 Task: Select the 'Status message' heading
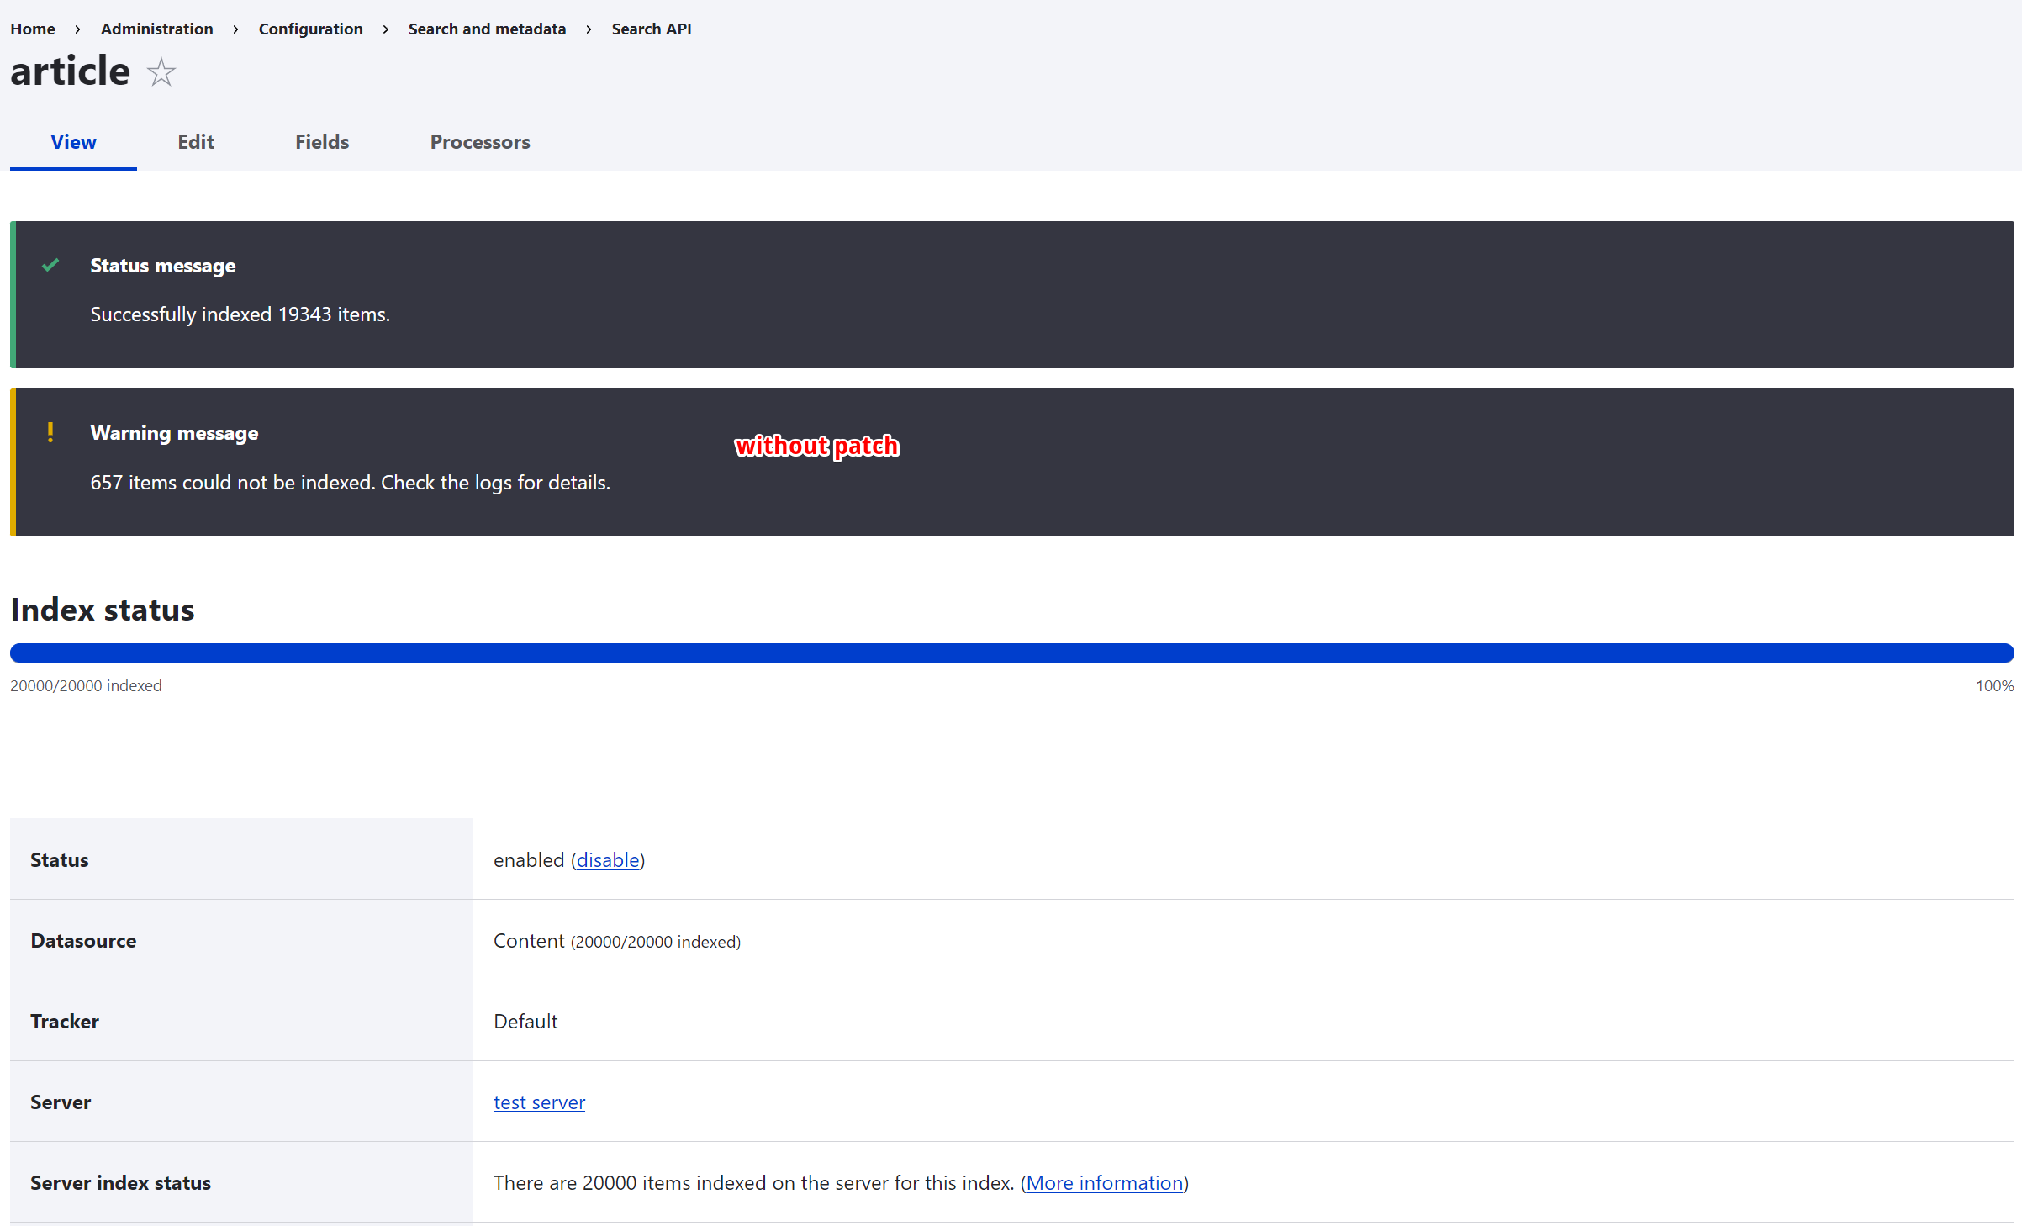point(163,266)
